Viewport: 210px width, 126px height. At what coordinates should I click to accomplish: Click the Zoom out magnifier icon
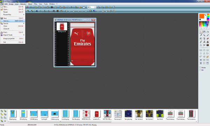(x=103, y=7)
